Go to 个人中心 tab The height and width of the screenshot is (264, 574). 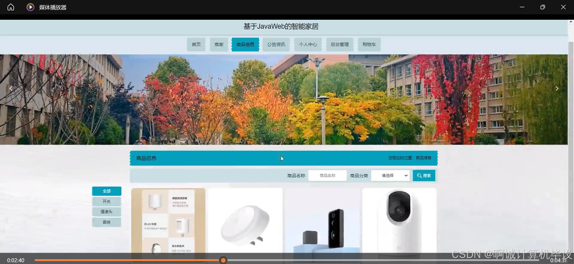(x=308, y=45)
